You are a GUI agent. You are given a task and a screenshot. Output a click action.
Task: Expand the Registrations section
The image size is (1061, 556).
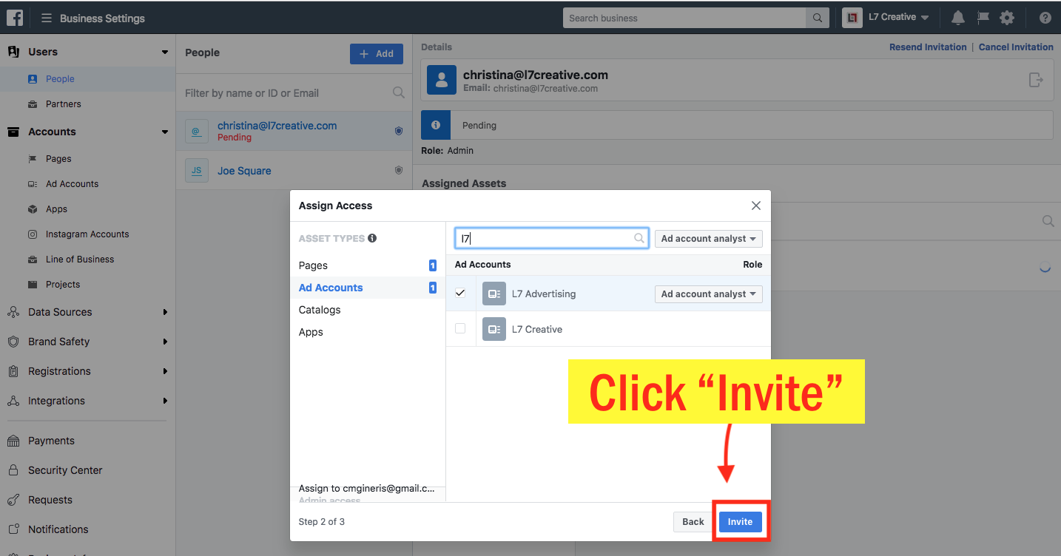coord(165,371)
